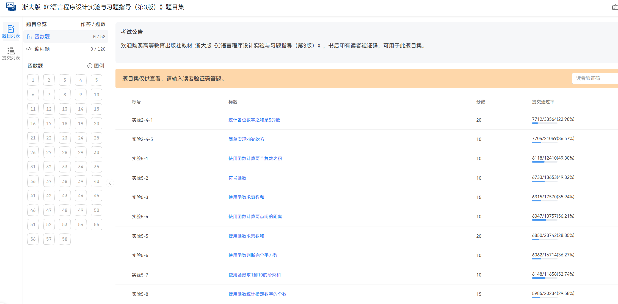Viewport: 618px width, 304px height.
Task: Click the circled info icon beside 图例
Action: coord(89,65)
